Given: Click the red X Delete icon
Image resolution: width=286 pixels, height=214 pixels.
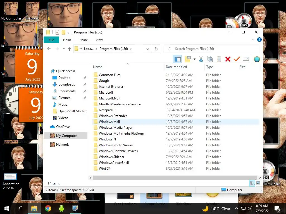Looking at the screenshot, I should coord(228,59).
